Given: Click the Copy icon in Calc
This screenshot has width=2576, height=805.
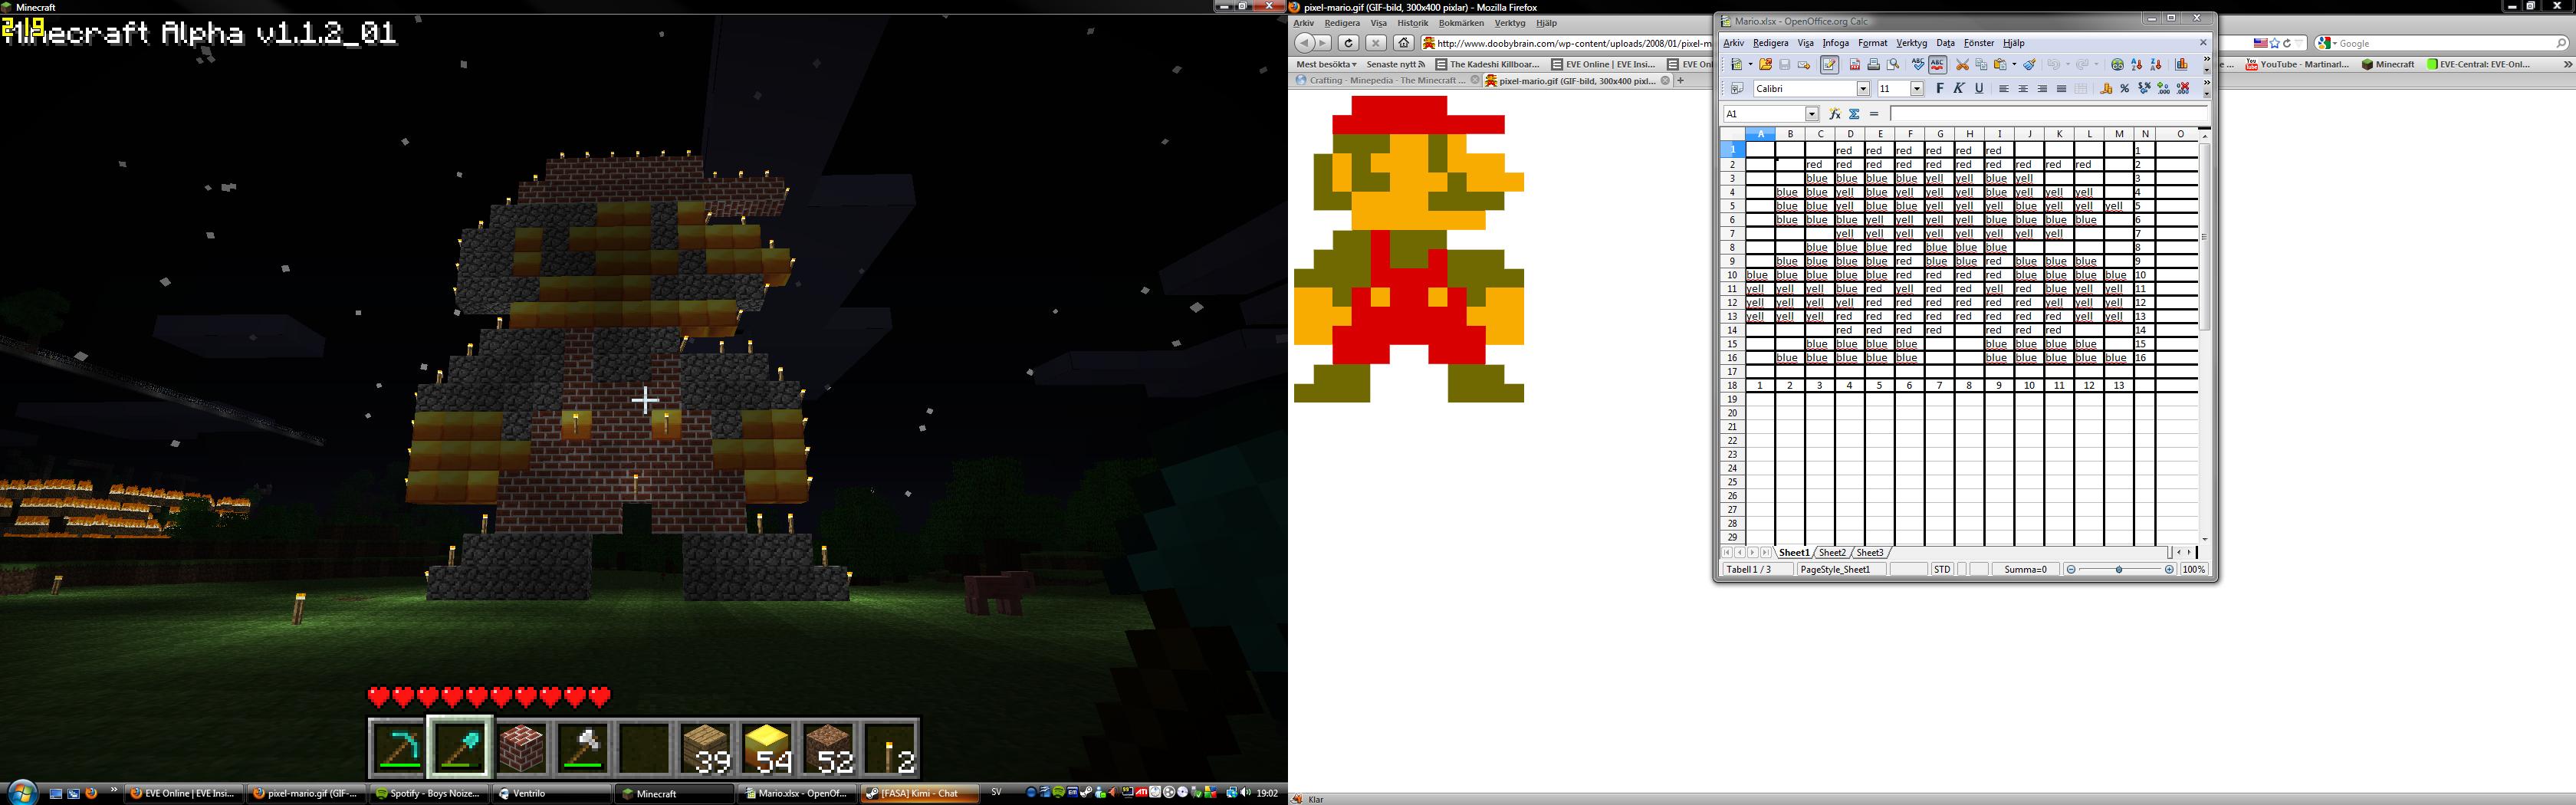Looking at the screenshot, I should click(1981, 65).
